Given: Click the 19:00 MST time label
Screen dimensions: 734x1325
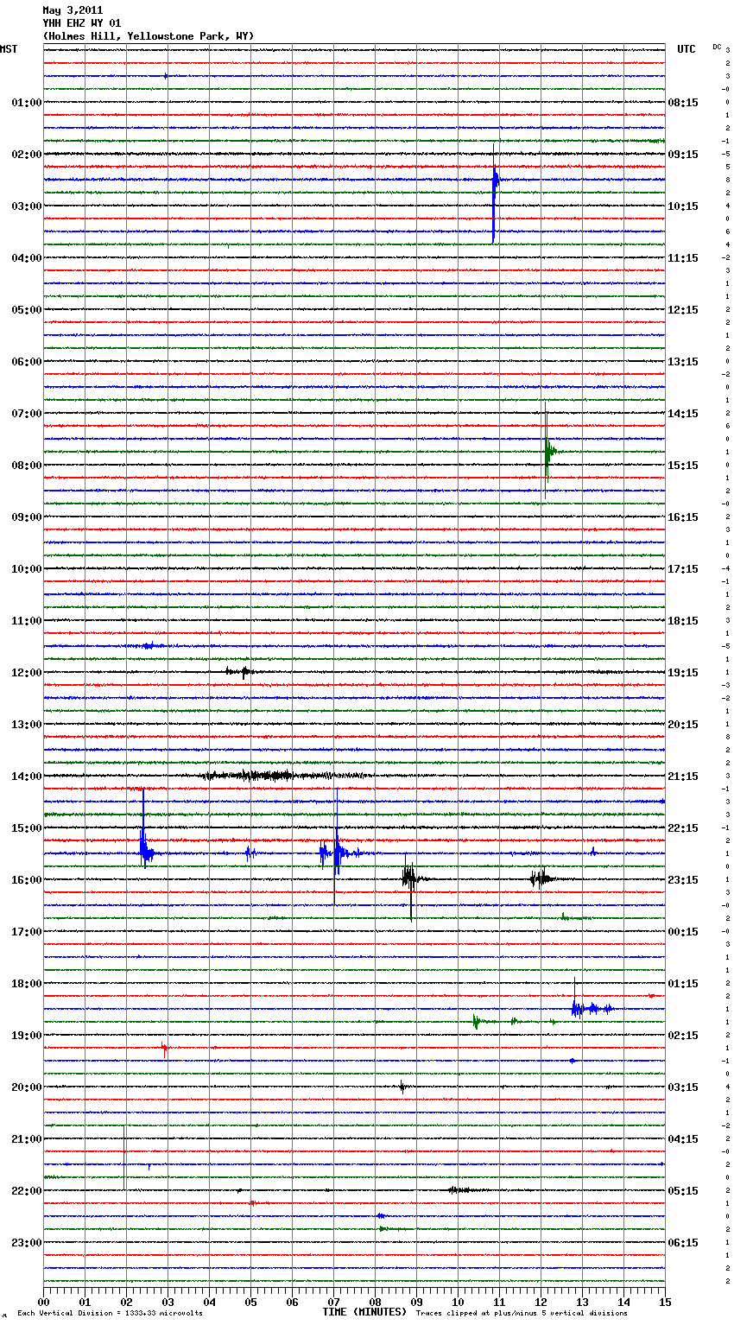Looking at the screenshot, I should pos(27,1036).
